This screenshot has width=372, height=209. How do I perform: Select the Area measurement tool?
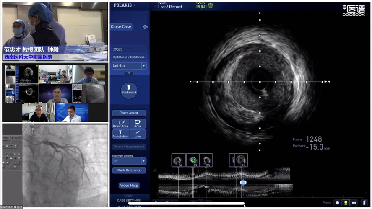(x=138, y=124)
